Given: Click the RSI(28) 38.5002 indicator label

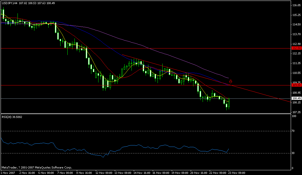Looking at the screenshot, I should click(12, 117).
